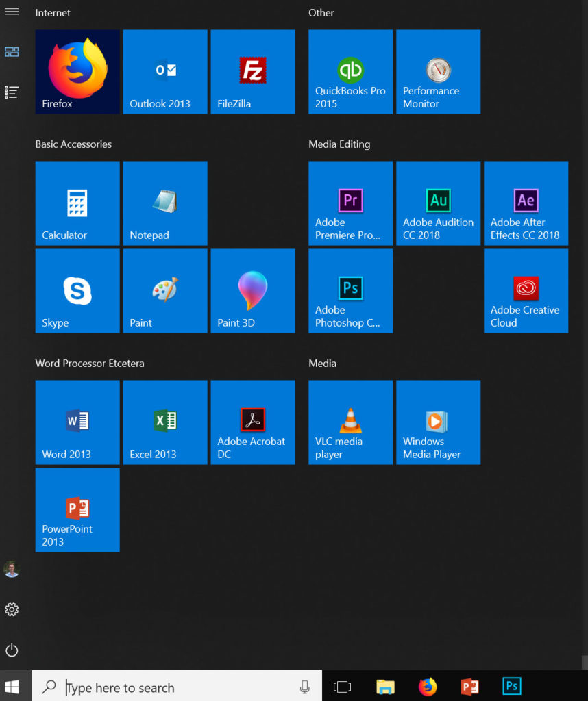Click the Media Editing group heading
The height and width of the screenshot is (701, 588).
340,144
